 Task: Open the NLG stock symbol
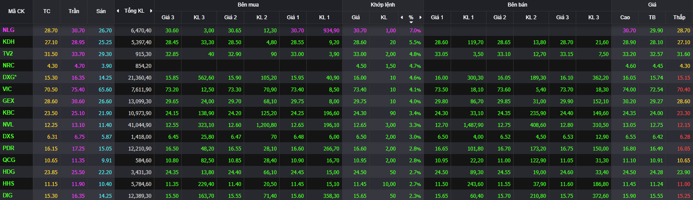click(8, 30)
